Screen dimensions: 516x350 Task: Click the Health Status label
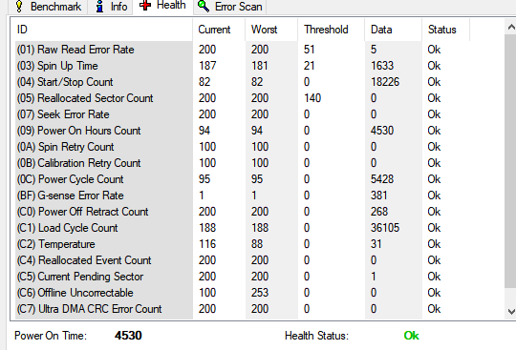point(316,336)
